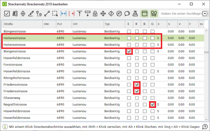Open the speech bubble comment tool

(x=127, y=14)
